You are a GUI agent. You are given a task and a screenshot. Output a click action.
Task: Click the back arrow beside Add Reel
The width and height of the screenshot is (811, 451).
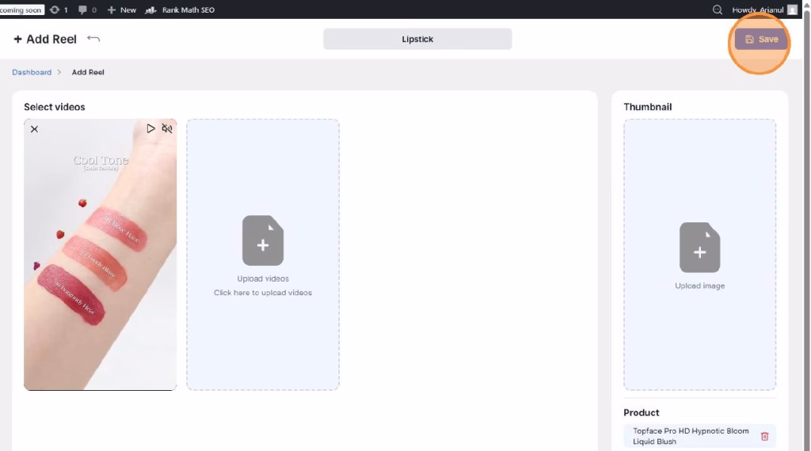(x=93, y=39)
